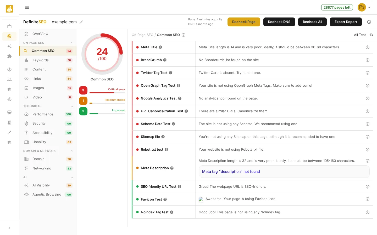Open Accessibility section
The width and height of the screenshot is (377, 235).
[48, 133]
